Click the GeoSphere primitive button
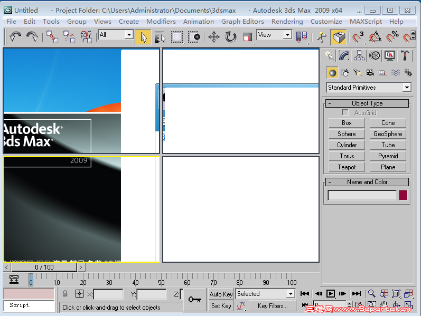Screen dimensions: 421x316 388,134
